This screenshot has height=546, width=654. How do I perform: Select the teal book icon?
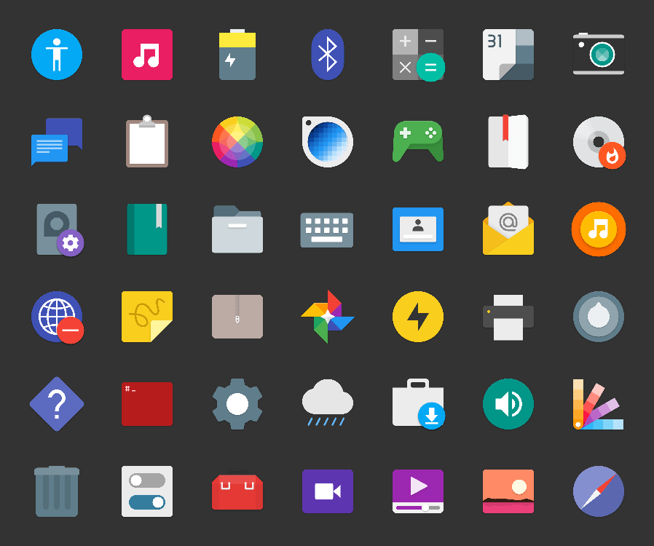coord(147,229)
